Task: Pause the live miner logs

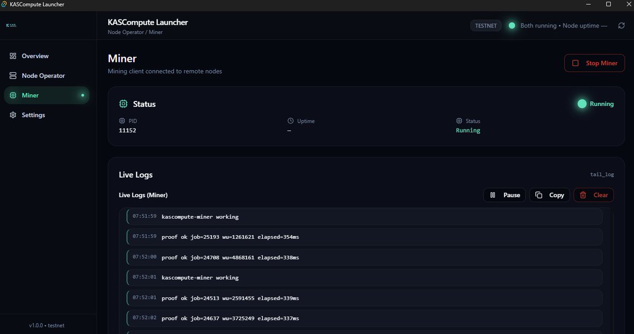Action: pyautogui.click(x=505, y=195)
